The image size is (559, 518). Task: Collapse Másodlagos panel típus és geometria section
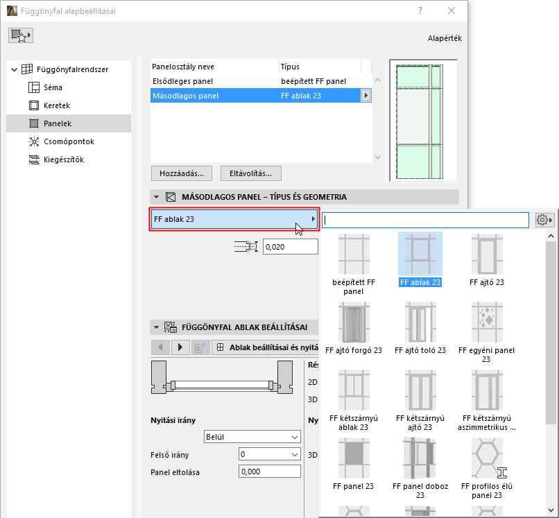156,197
